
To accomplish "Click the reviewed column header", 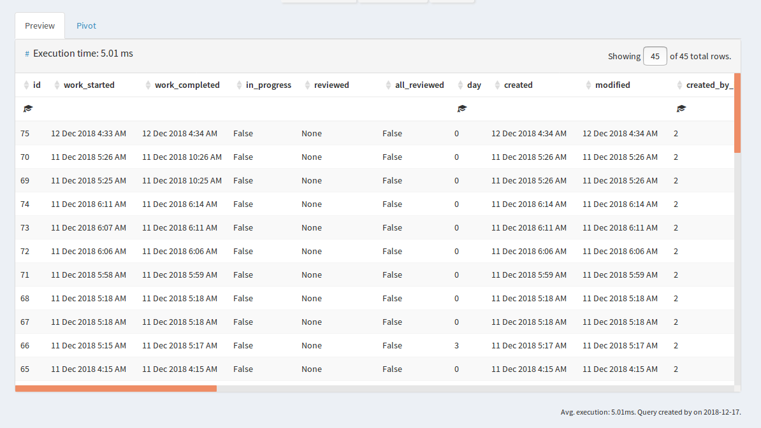I will [331, 85].
